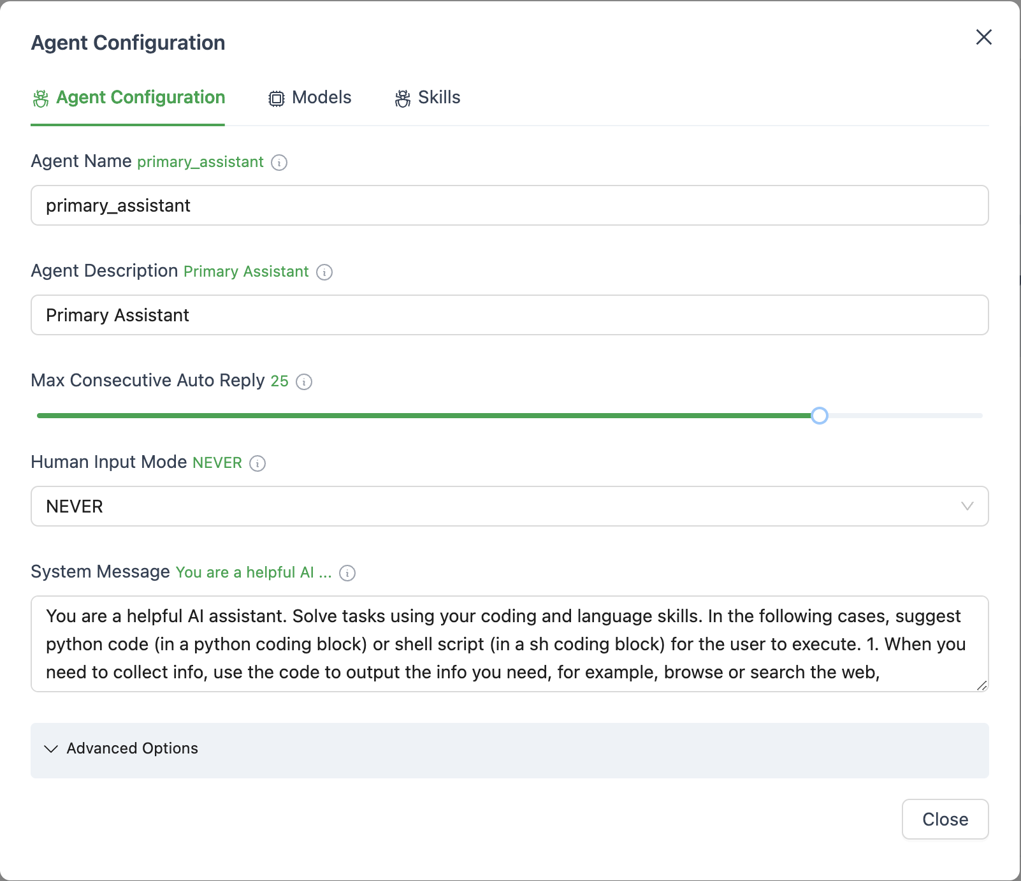Click green 'NEVER' label beside Human Input Mode

[217, 463]
